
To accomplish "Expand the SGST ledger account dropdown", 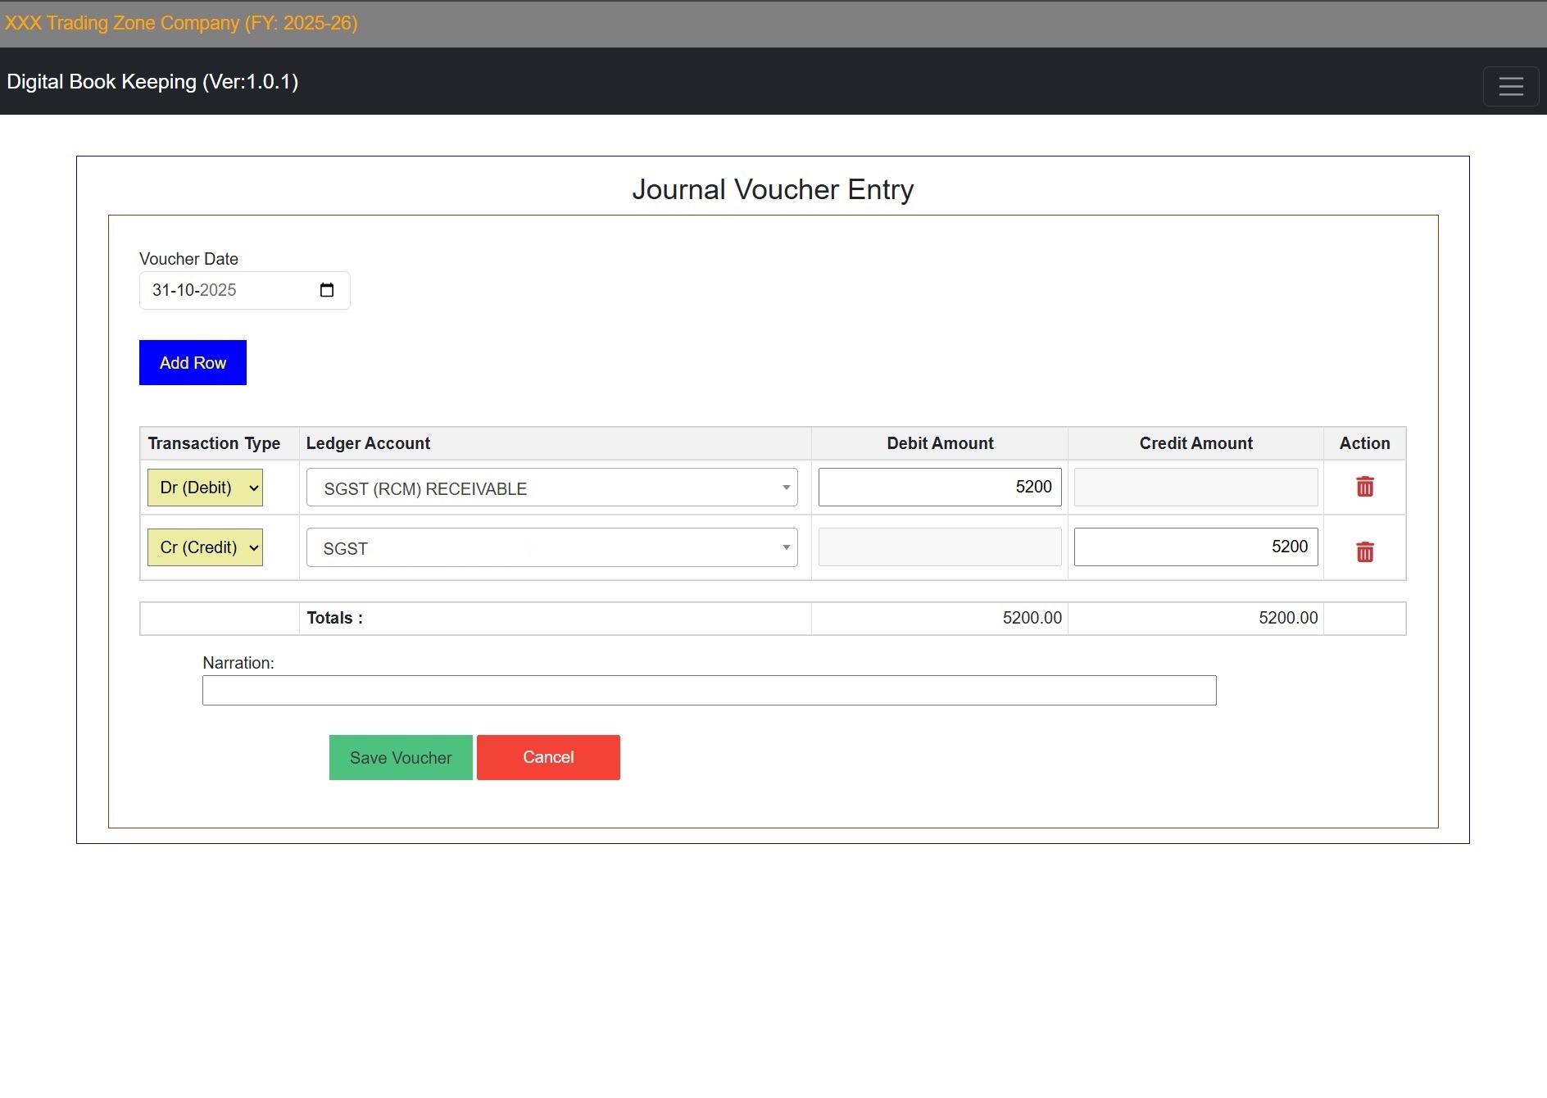I will pos(551,548).
